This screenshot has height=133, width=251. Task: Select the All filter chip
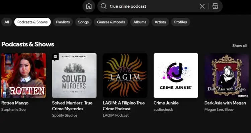point(7,22)
